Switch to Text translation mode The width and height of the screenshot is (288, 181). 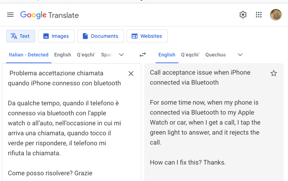(x=21, y=36)
